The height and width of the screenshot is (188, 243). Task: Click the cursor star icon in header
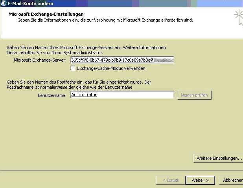239,18
